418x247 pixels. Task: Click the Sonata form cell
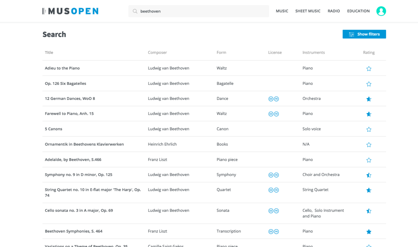[x=223, y=210]
